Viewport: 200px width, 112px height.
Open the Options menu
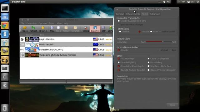(x=43, y=23)
